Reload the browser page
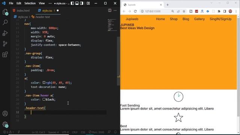The image size is (240, 135). pyautogui.click(x=135, y=11)
